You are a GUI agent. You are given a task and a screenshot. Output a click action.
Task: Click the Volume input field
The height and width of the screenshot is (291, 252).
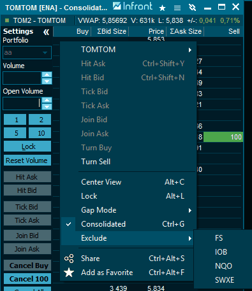click(22, 78)
